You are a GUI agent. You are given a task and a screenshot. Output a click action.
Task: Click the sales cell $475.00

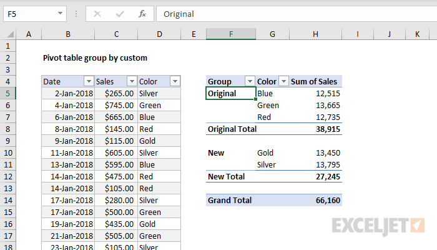[x=116, y=176]
